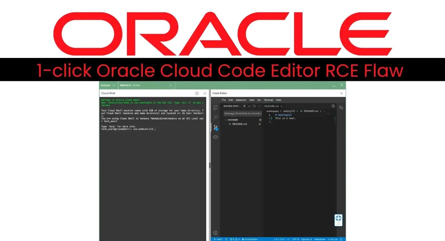Image resolution: width=445 pixels, height=241 pixels.
Task: Refresh source control with the circular arrow
Action: 254,106
